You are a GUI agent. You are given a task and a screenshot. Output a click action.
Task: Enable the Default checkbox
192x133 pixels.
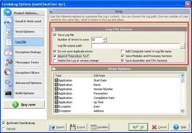pyautogui.click(x=4, y=129)
